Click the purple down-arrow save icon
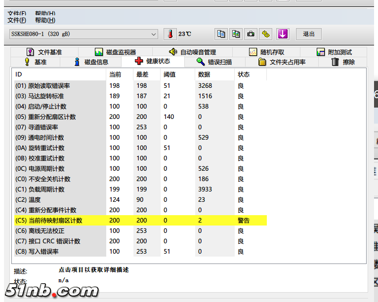Screen dimensions: 378x302 point(283,34)
